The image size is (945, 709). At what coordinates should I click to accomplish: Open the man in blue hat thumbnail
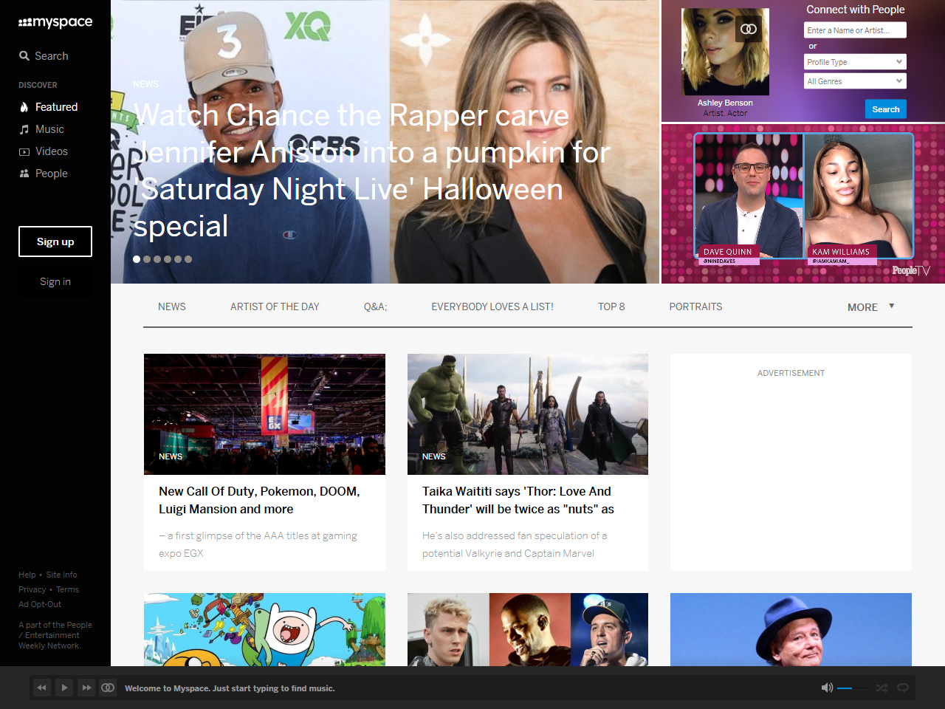(x=791, y=630)
